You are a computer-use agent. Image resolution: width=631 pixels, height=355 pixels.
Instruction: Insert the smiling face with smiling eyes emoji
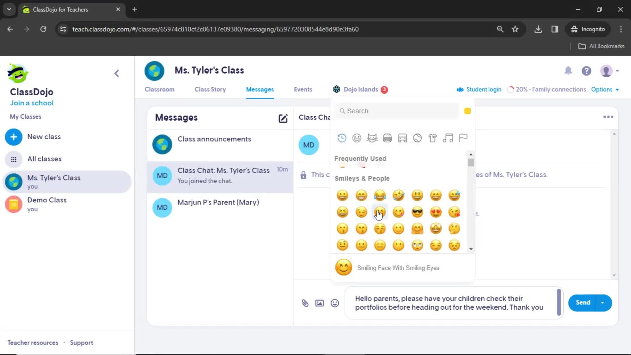(x=380, y=212)
